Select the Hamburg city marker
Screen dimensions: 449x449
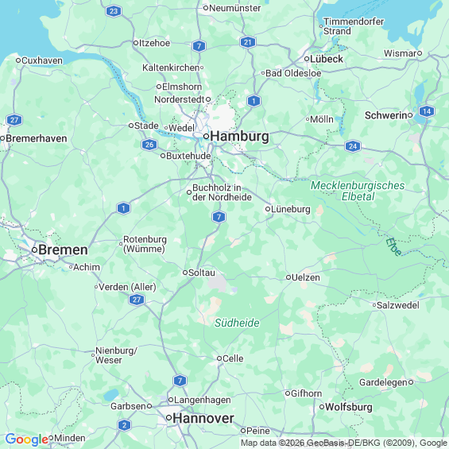coord(206,137)
